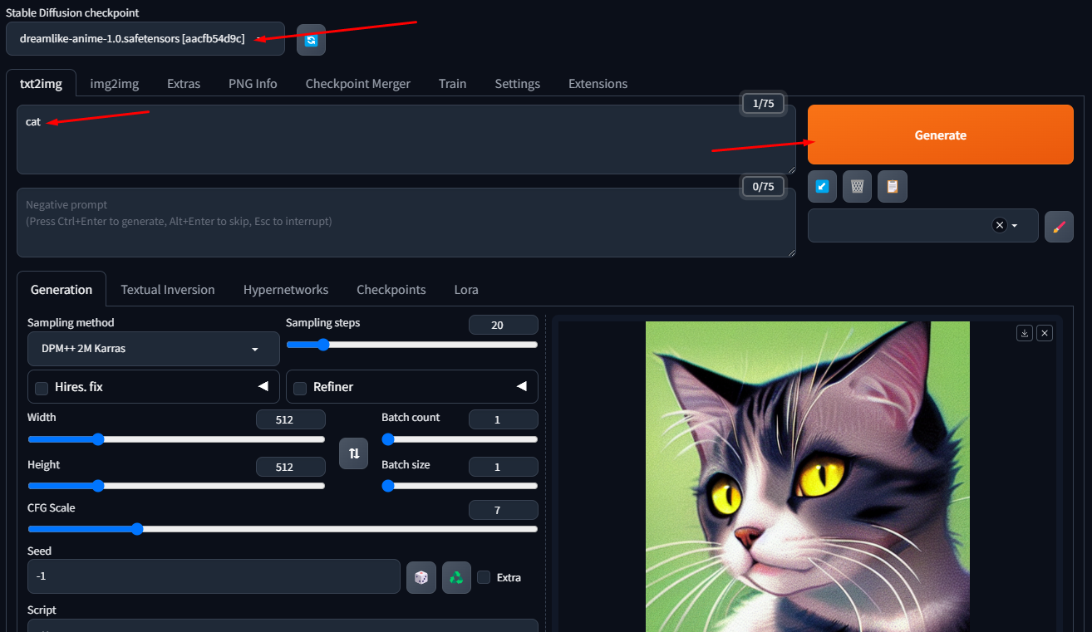Swap width and height with arrows button

[x=353, y=453]
